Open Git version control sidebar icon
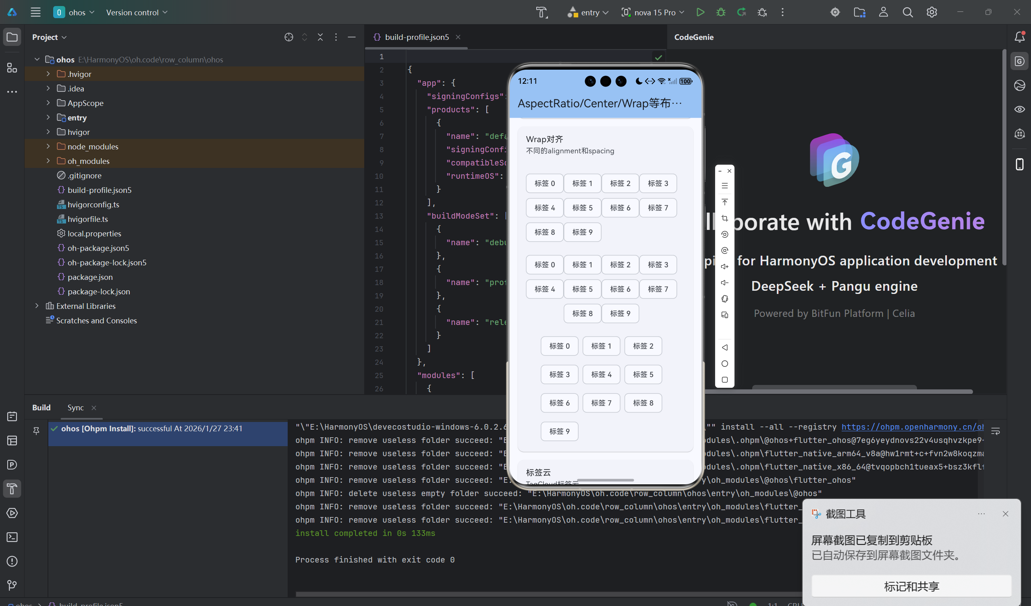 click(x=12, y=585)
